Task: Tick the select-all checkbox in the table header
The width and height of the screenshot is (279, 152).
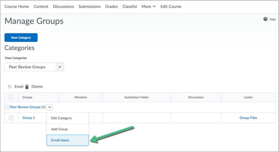Action: tap(12, 97)
